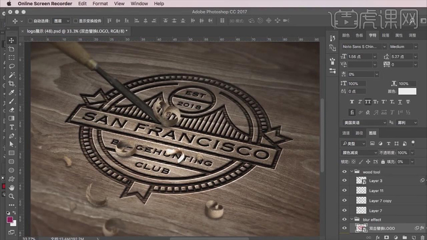The image size is (427, 240).
Task: Select the Crop tool
Action: (12, 84)
